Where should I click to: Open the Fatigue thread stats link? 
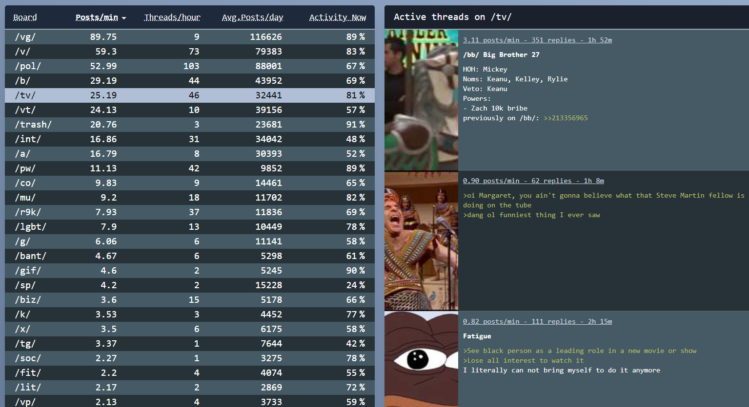coord(537,321)
